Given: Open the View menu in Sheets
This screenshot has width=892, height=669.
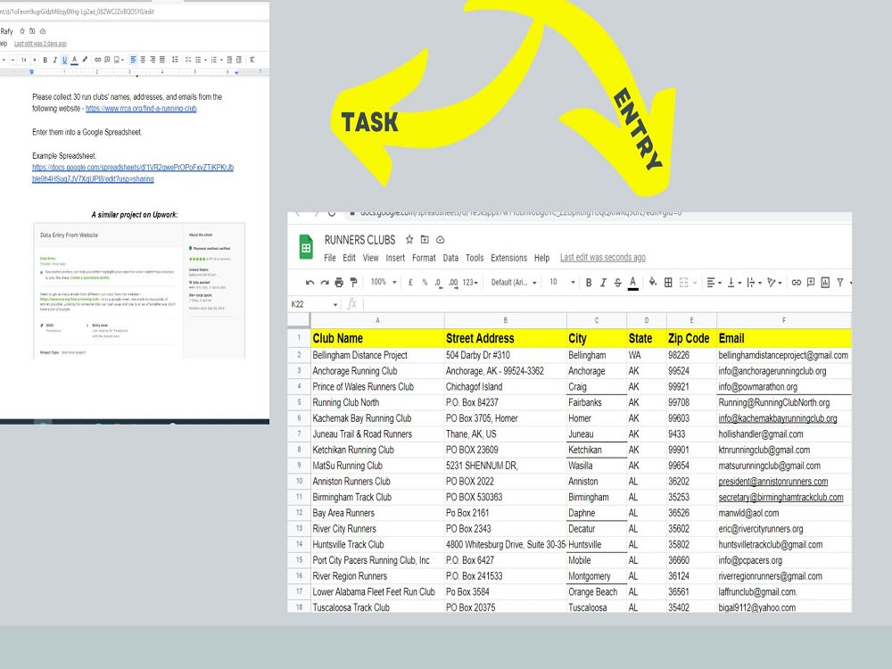Looking at the screenshot, I should click(370, 258).
